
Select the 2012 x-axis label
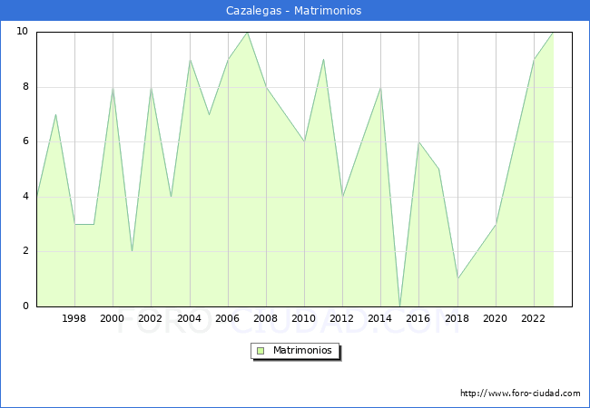pos(342,319)
